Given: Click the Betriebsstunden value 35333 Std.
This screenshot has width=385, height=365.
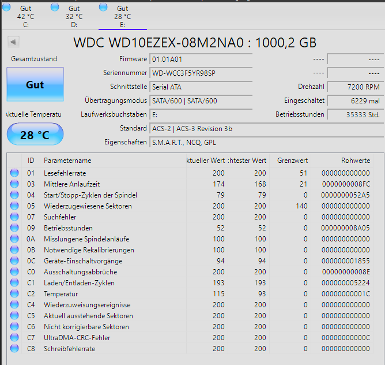Looking at the screenshot, I should pos(356,115).
